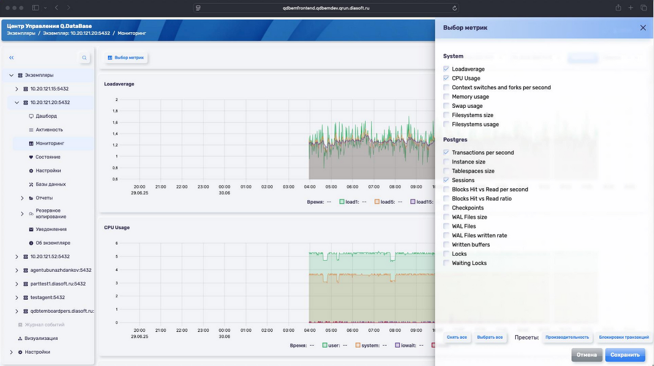Click the Экземпляры breadcrumb link
654x366 pixels.
click(x=21, y=33)
